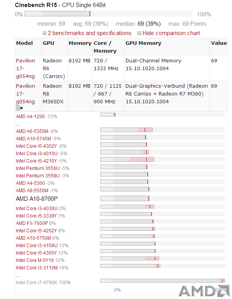
Task: Click the Intel Core i5-4210Y benchmark bar
Action: pos(163,159)
